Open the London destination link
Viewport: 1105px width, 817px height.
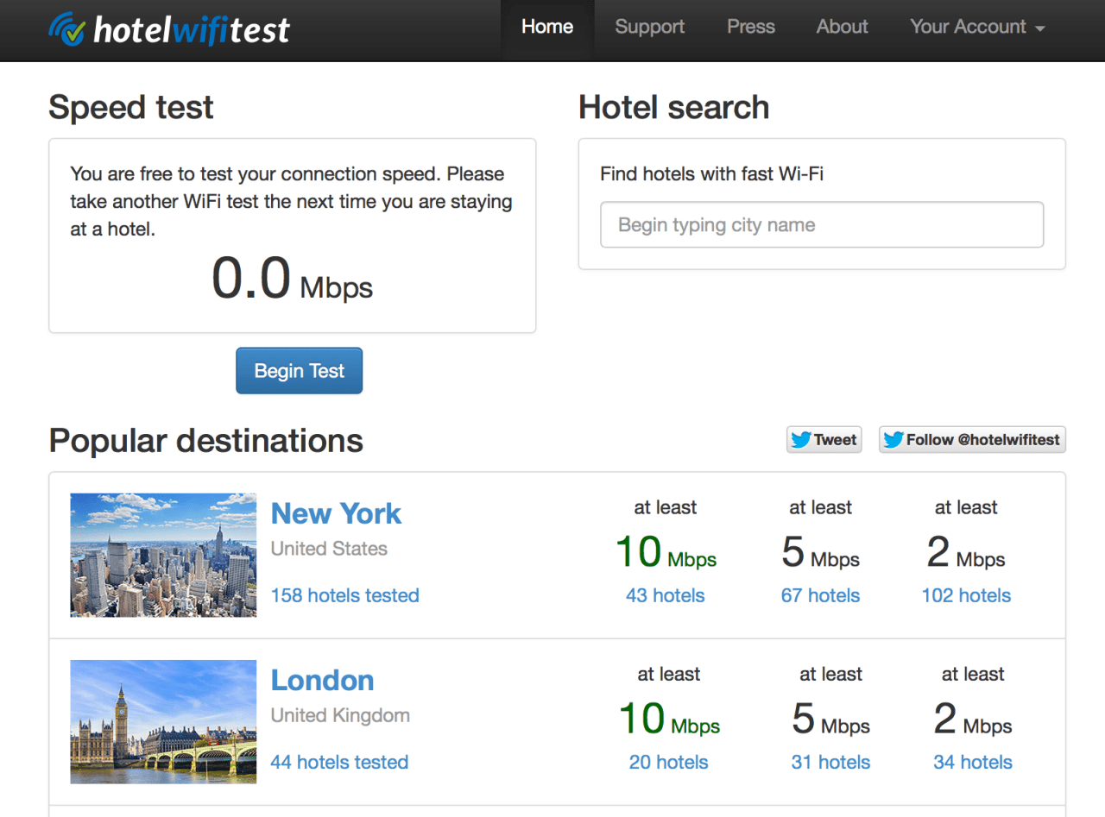pos(322,680)
